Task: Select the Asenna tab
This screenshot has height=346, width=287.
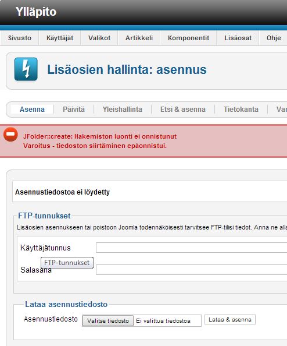Action: (32, 110)
